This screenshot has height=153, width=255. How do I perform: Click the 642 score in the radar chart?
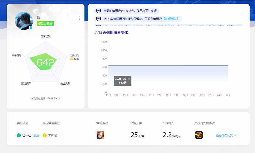45,62
